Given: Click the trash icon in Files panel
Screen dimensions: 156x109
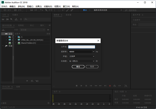Looking at the screenshot, I should pyautogui.click(x=21, y=19).
